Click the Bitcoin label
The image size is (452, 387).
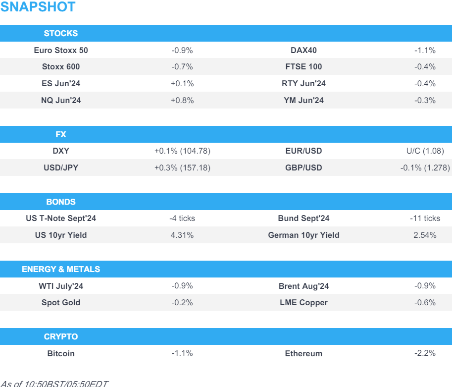point(61,354)
